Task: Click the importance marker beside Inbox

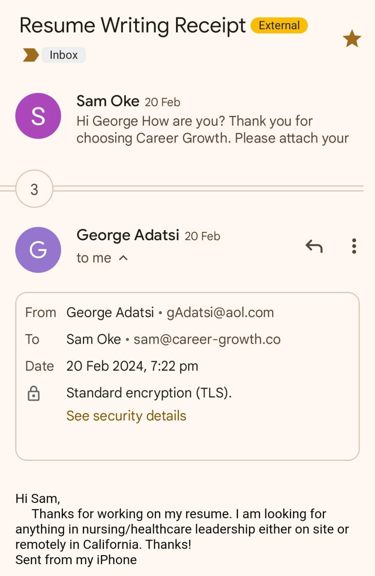Action: (x=31, y=55)
